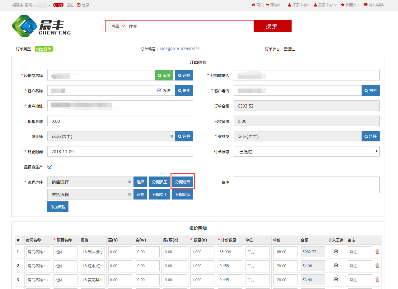Expand the 商品 search category dropdown
The height and width of the screenshot is (289, 398).
[118, 26]
